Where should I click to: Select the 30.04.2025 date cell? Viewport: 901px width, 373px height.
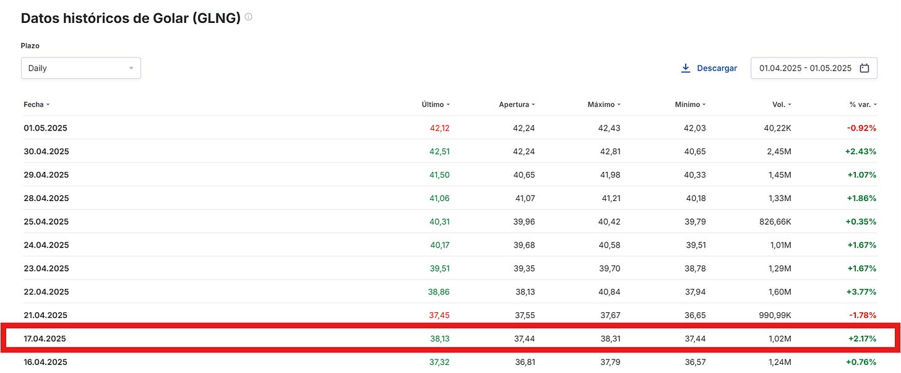coord(46,152)
